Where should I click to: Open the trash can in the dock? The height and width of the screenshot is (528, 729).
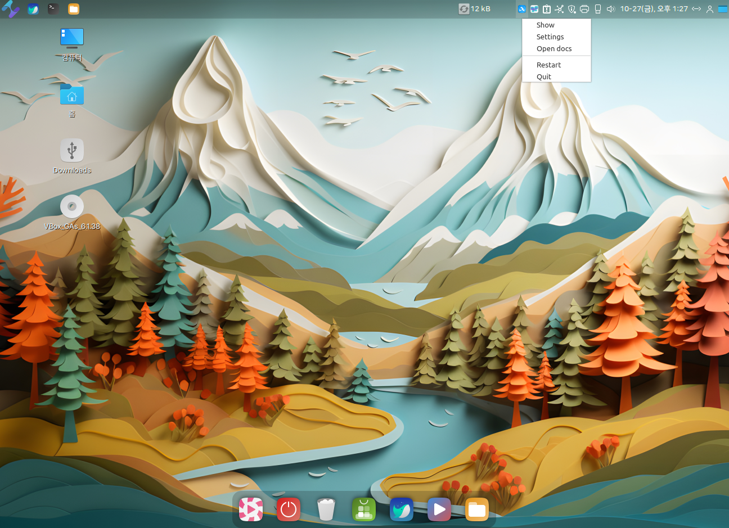click(x=326, y=509)
